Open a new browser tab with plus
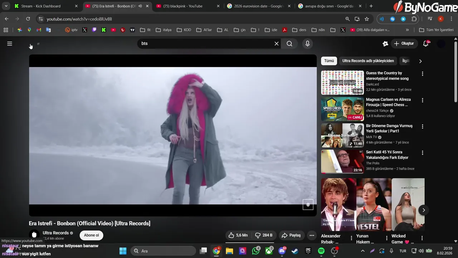 pyautogui.click(x=371, y=6)
